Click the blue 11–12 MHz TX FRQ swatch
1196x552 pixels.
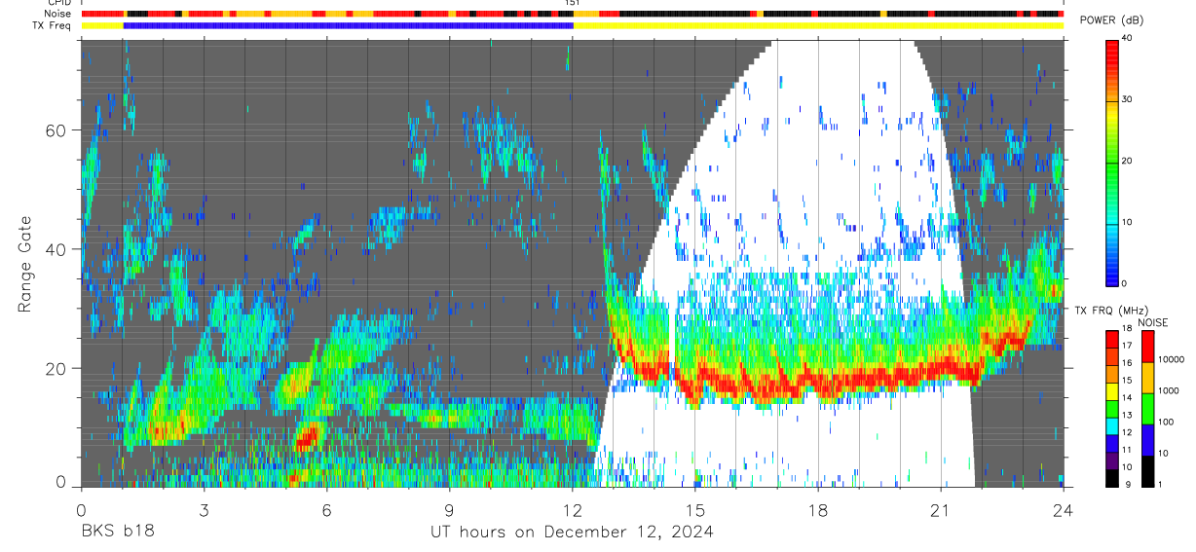point(1112,441)
